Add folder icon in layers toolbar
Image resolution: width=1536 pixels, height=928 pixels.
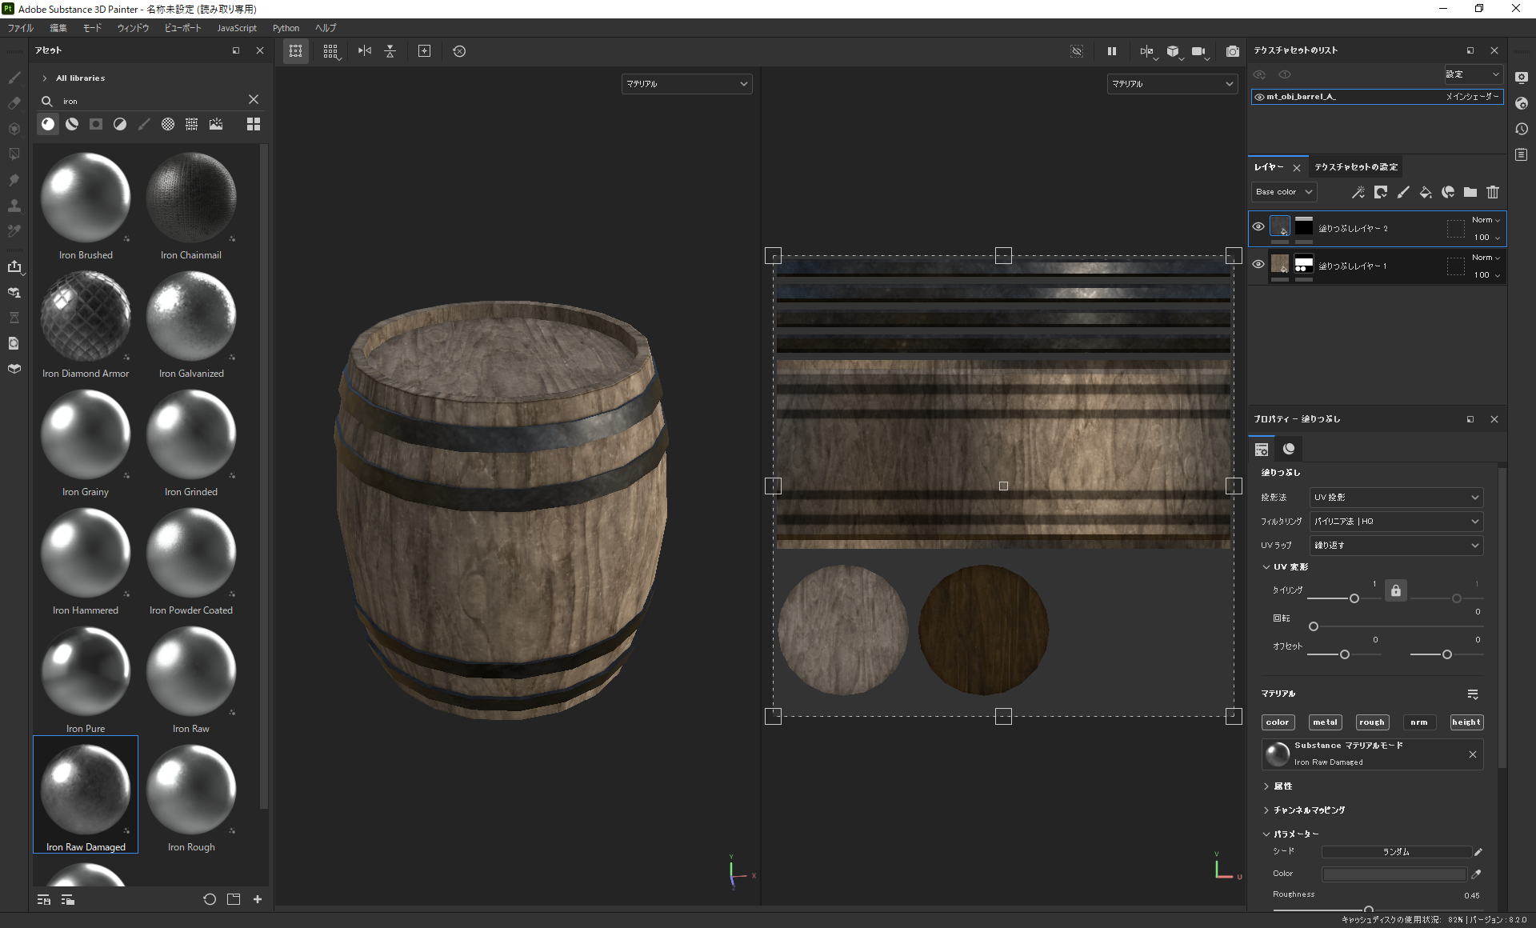tap(1470, 192)
